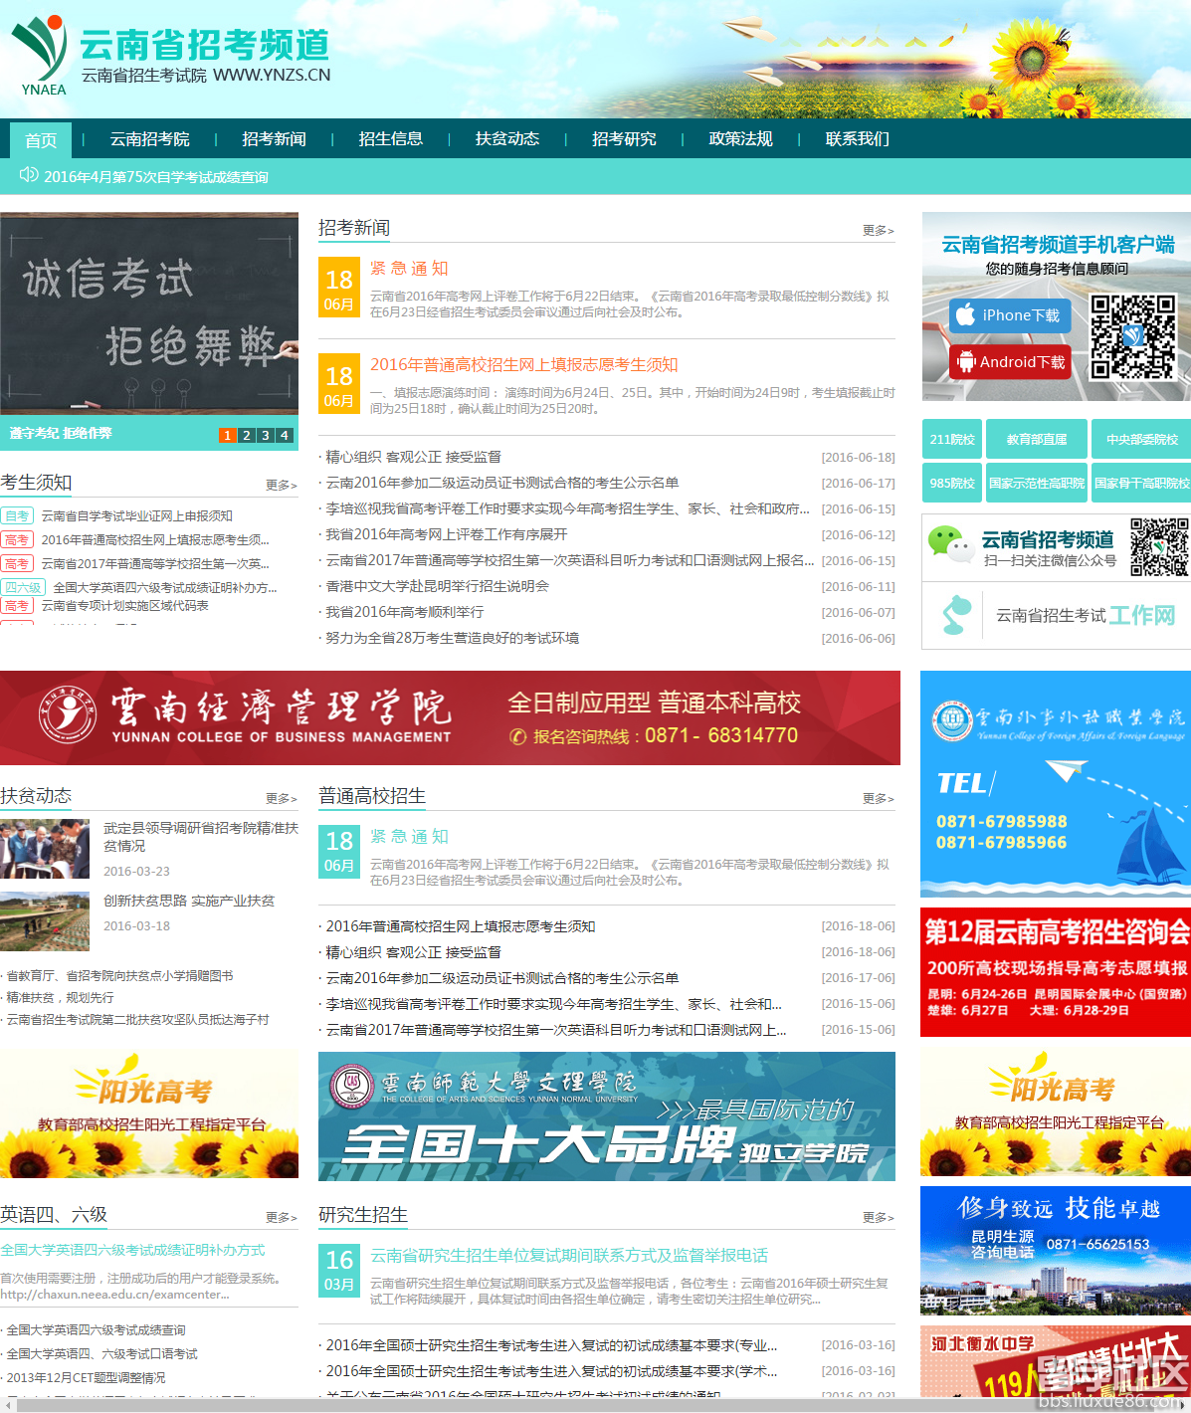Expand 更多 beside 招考新闻 heading
1191x1413 pixels.
click(878, 230)
